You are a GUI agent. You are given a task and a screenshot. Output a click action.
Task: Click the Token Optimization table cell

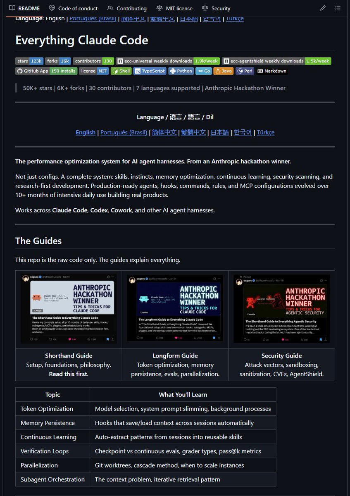click(52, 409)
